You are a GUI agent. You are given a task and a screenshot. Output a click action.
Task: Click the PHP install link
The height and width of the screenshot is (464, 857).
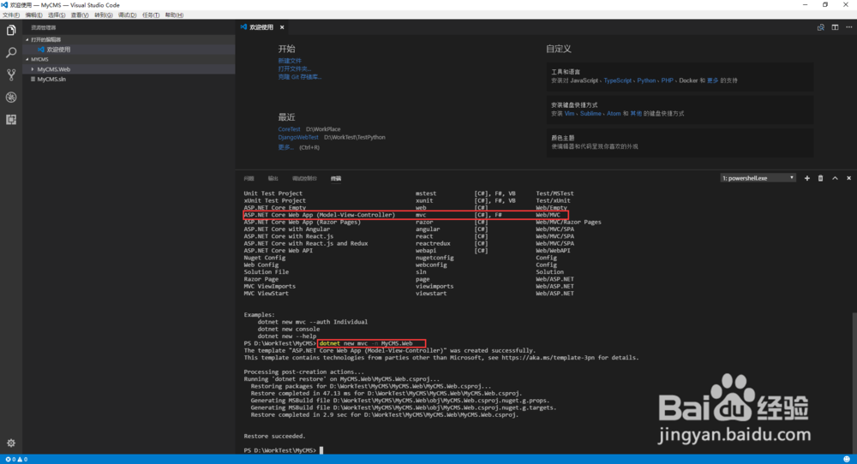pos(667,80)
